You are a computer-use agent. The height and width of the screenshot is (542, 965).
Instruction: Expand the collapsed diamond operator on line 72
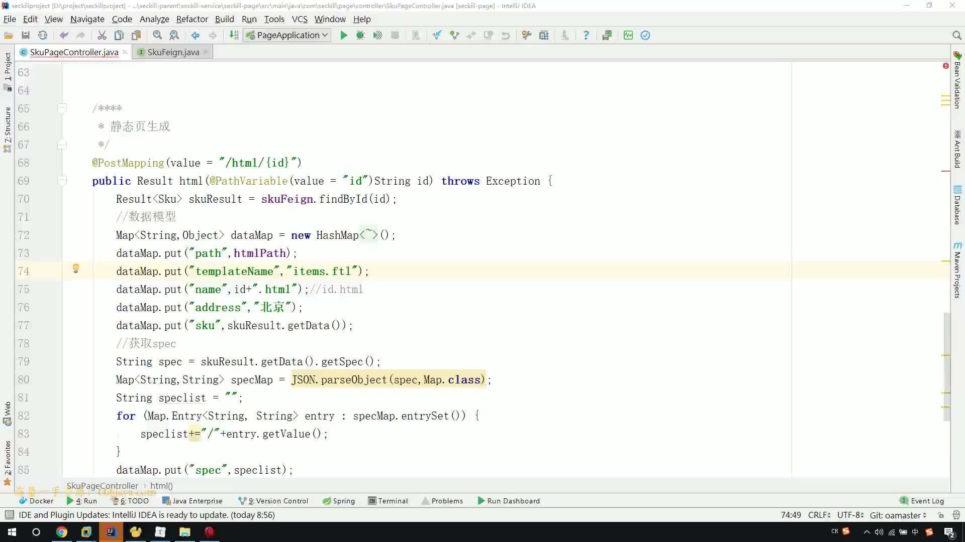[368, 235]
